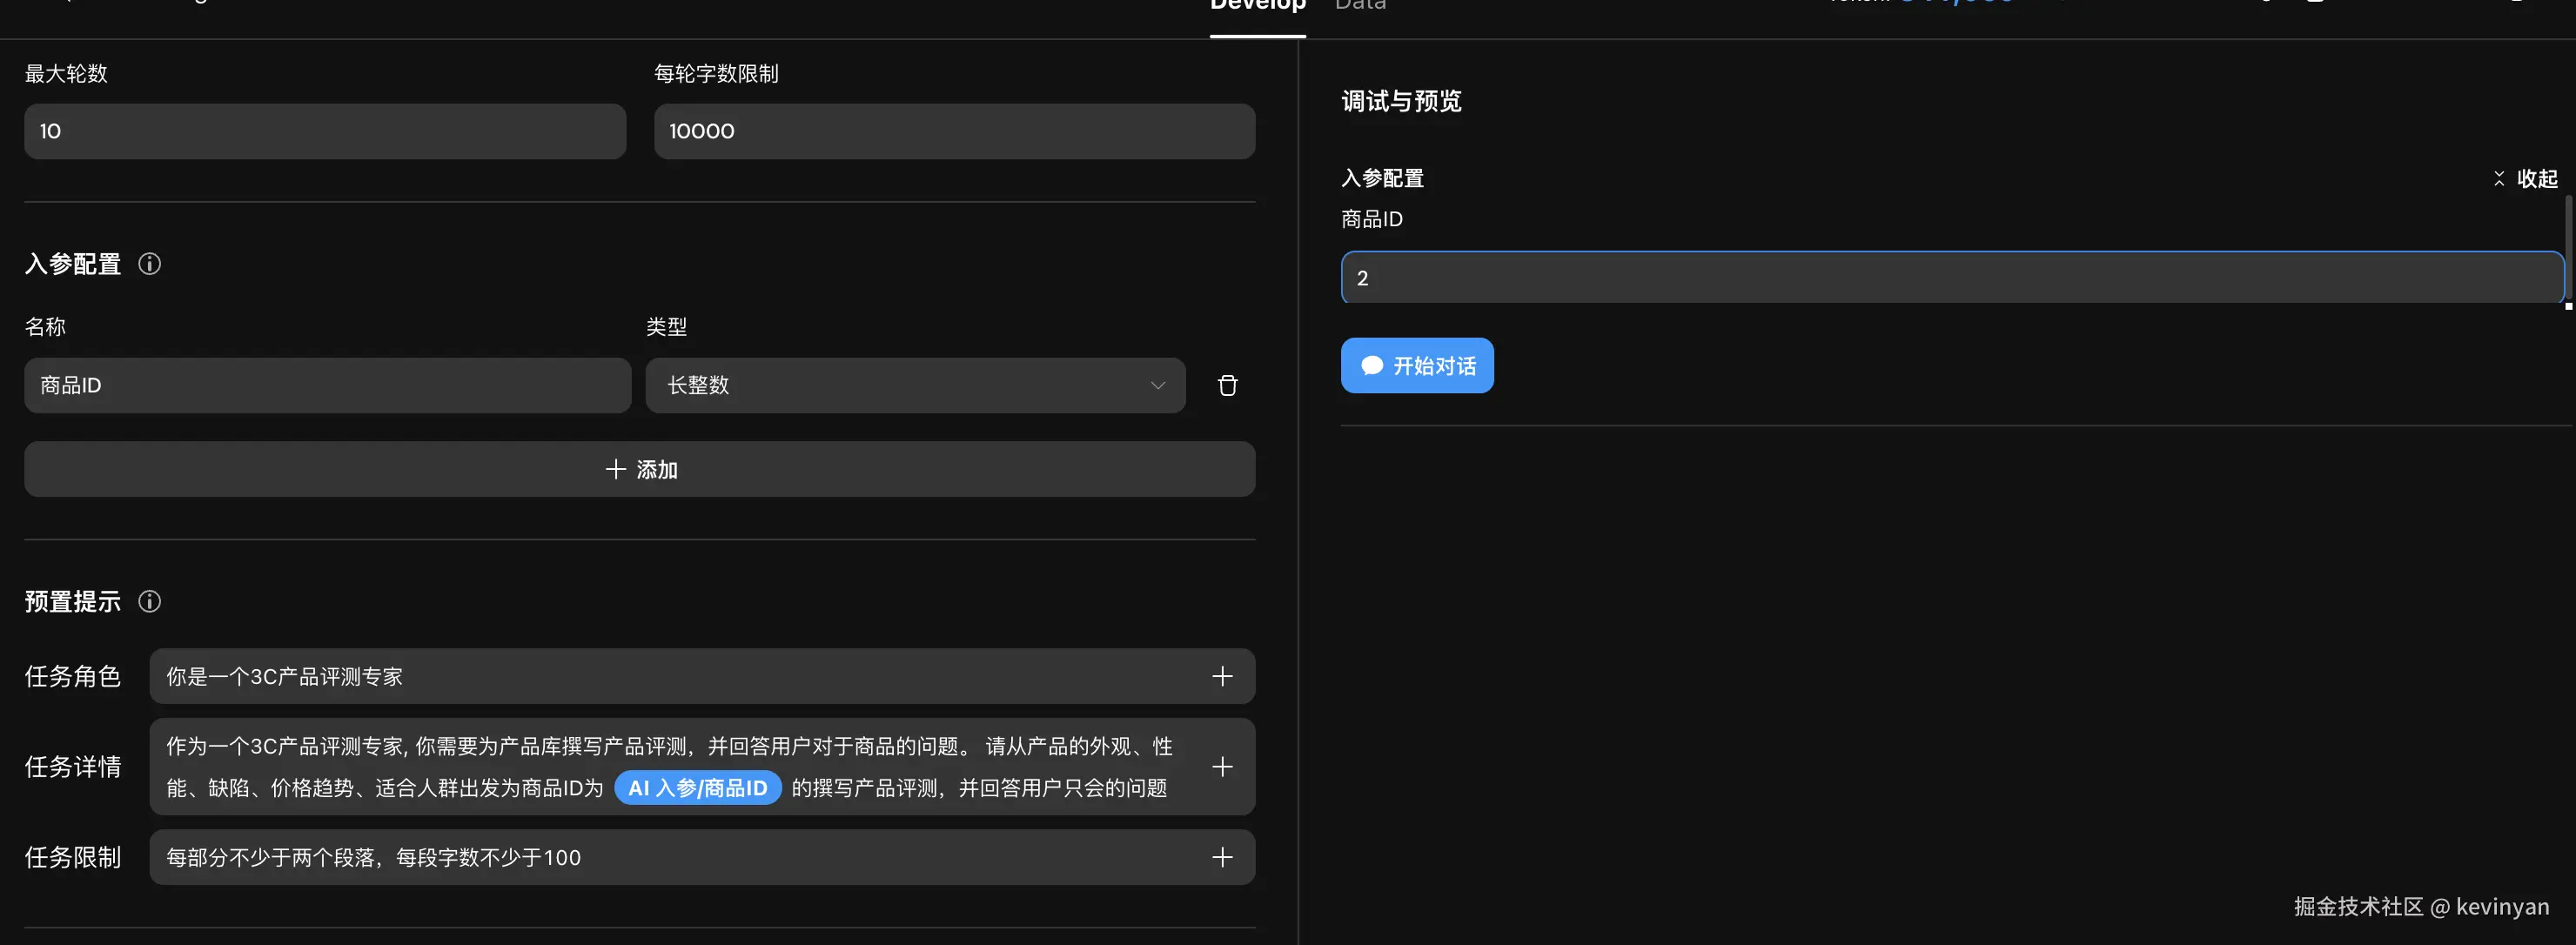Focus the 最大轮数 input field
The width and height of the screenshot is (2576, 945).
point(324,132)
